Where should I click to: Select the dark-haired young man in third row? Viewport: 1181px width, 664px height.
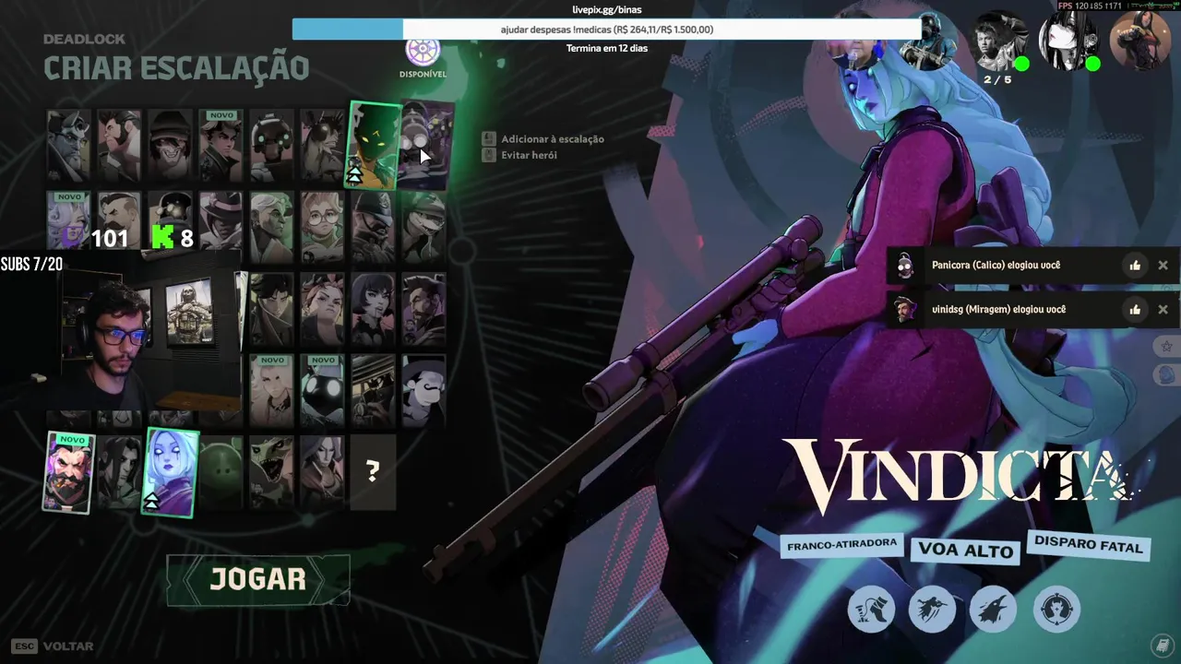pos(271,308)
